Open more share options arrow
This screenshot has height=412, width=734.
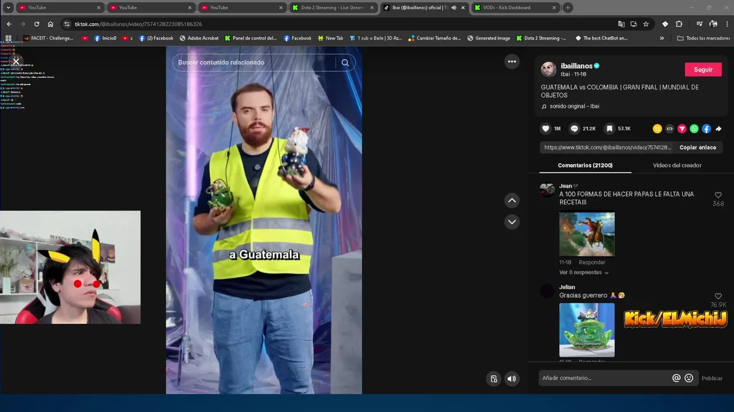pos(719,129)
